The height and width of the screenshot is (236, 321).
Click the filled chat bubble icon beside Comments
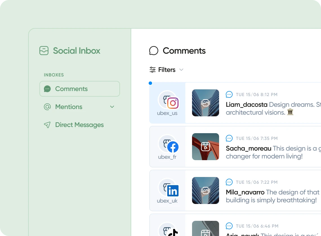pyautogui.click(x=47, y=89)
